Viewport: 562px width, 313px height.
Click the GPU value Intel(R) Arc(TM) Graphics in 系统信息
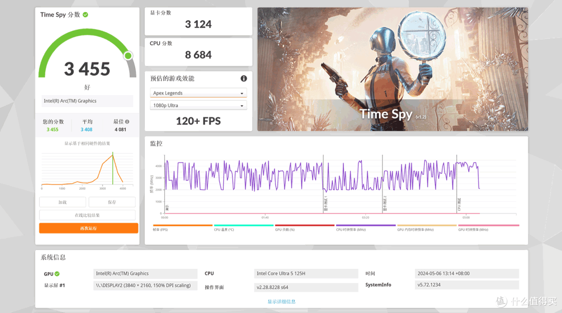(x=145, y=273)
